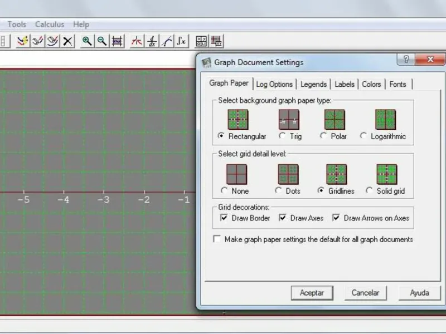
Task: Click the hide graph eraser toolbar icon
Action: click(38, 41)
